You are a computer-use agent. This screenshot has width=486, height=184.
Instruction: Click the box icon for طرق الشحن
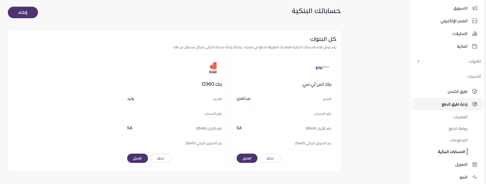point(475,91)
